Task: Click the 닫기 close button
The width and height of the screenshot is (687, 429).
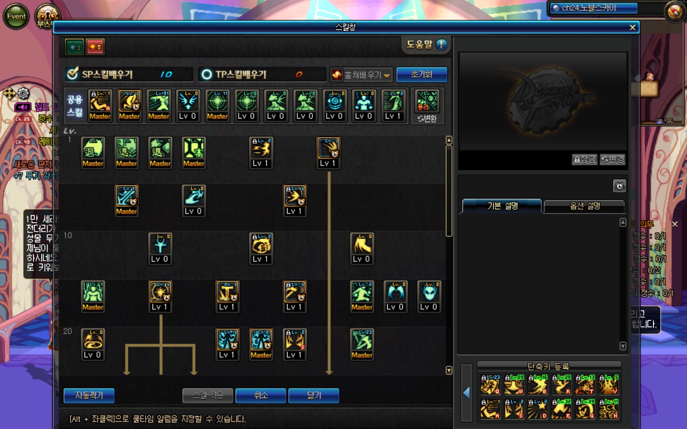Action: pyautogui.click(x=314, y=395)
